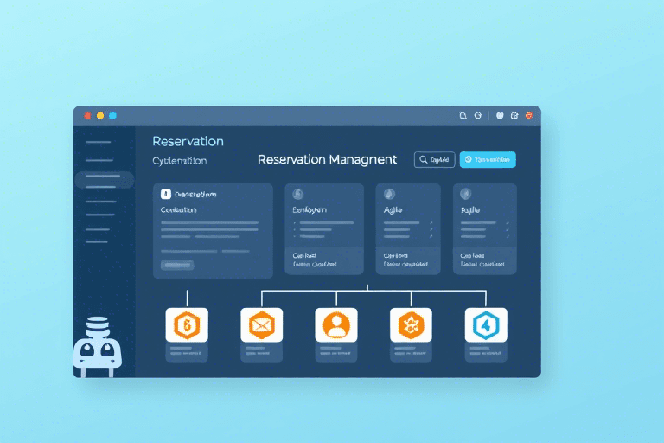Click the search button beside Reservation Managment
Viewport: 664px width, 443px height.
434,159
